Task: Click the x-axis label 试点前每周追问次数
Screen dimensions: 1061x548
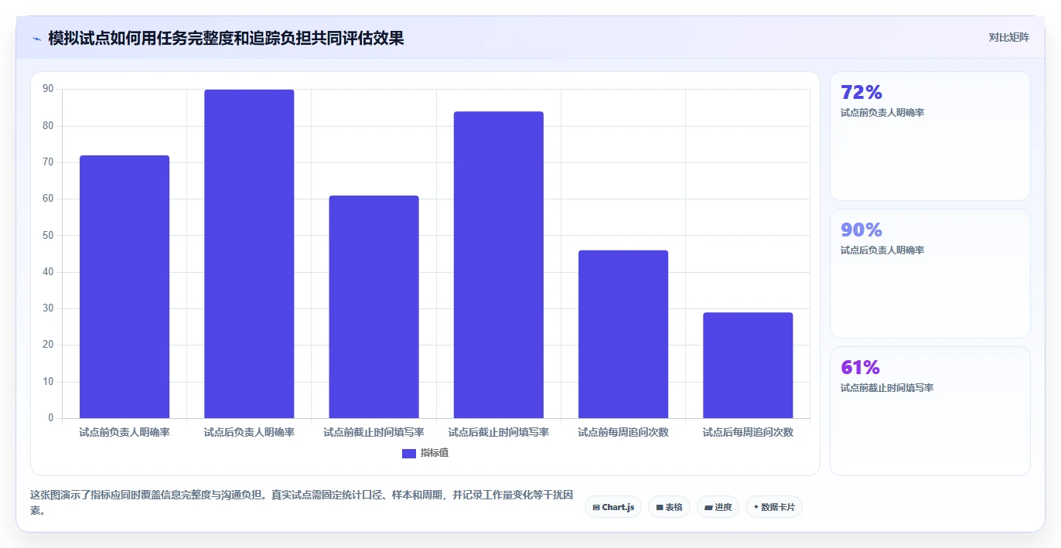Action: click(x=623, y=433)
